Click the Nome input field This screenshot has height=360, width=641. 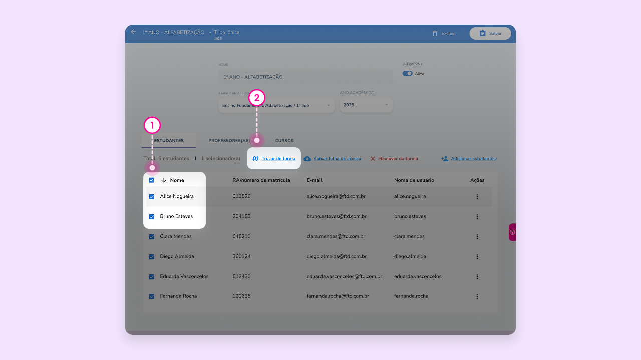pos(305,77)
